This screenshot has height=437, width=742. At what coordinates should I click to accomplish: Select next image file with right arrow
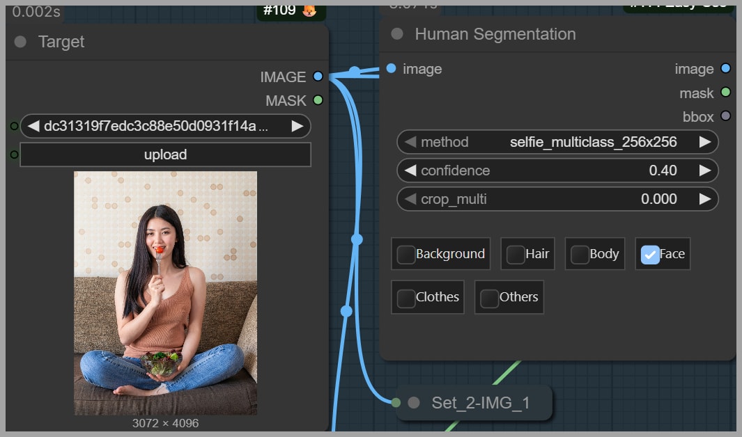pyautogui.click(x=297, y=126)
